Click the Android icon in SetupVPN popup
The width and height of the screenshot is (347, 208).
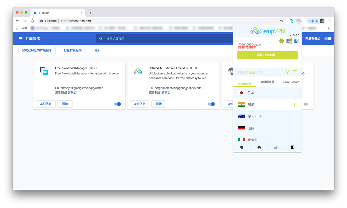coord(281,41)
